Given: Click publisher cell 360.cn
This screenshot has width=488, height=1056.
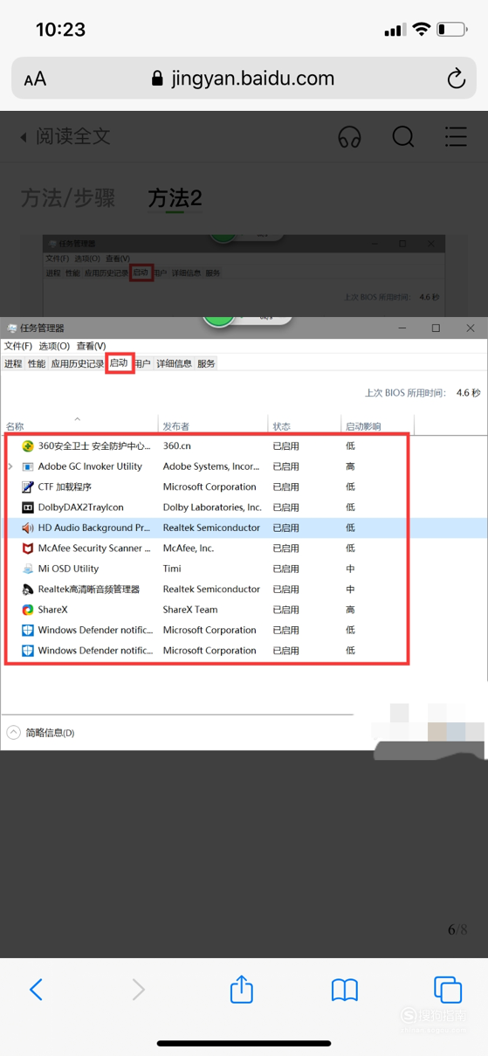Looking at the screenshot, I should (x=177, y=446).
